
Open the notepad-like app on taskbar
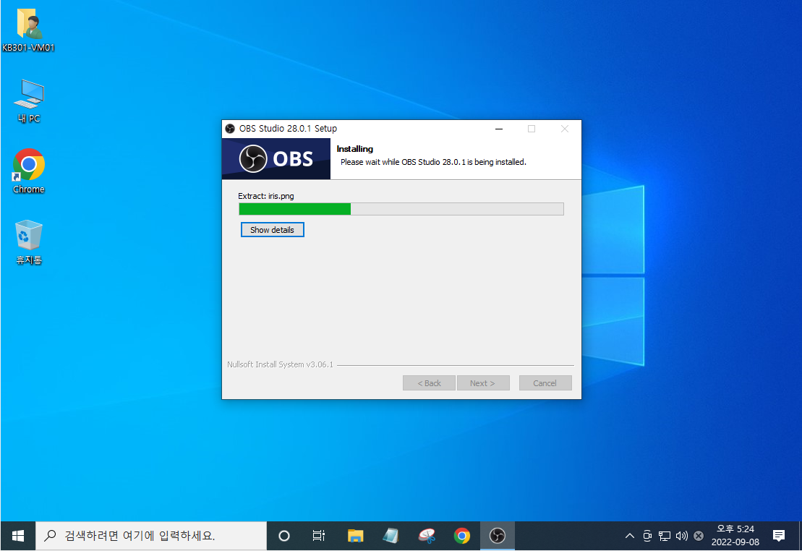click(391, 536)
